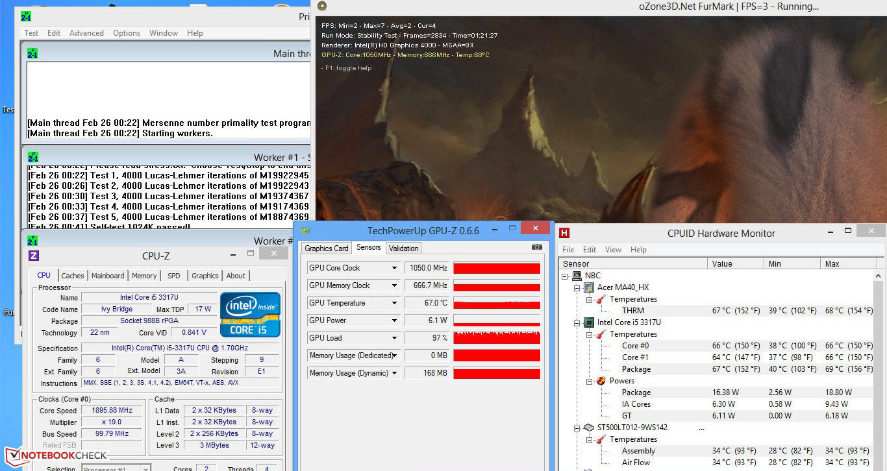Screen dimensions: 887x471
Task: Click the Acer MA40_HX motherboard icon
Action: pos(589,287)
